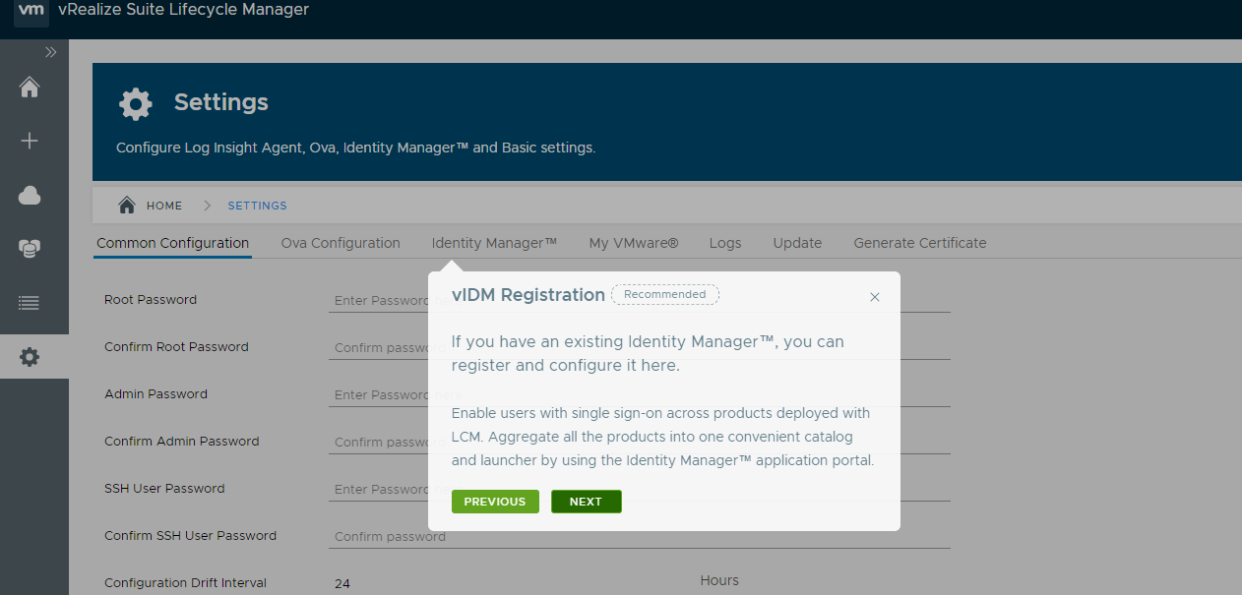The image size is (1242, 595).
Task: Open Home from sidebar house icon
Action: (30, 88)
